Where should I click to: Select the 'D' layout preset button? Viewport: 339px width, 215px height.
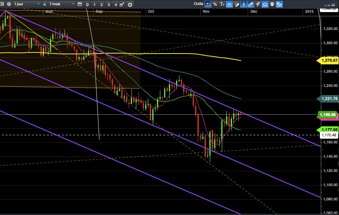click(87, 4)
